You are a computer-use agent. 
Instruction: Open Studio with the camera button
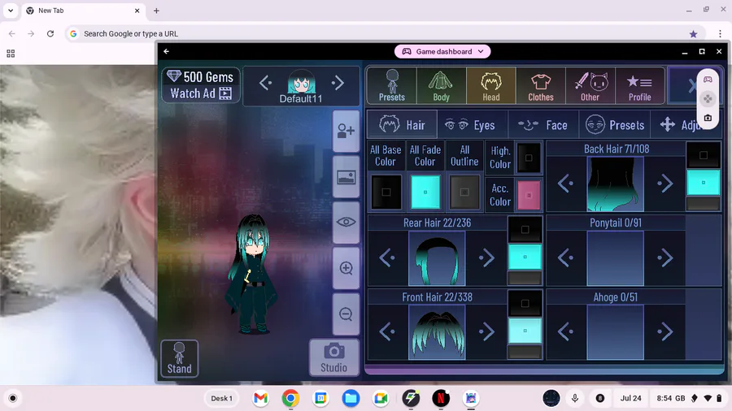(x=333, y=357)
